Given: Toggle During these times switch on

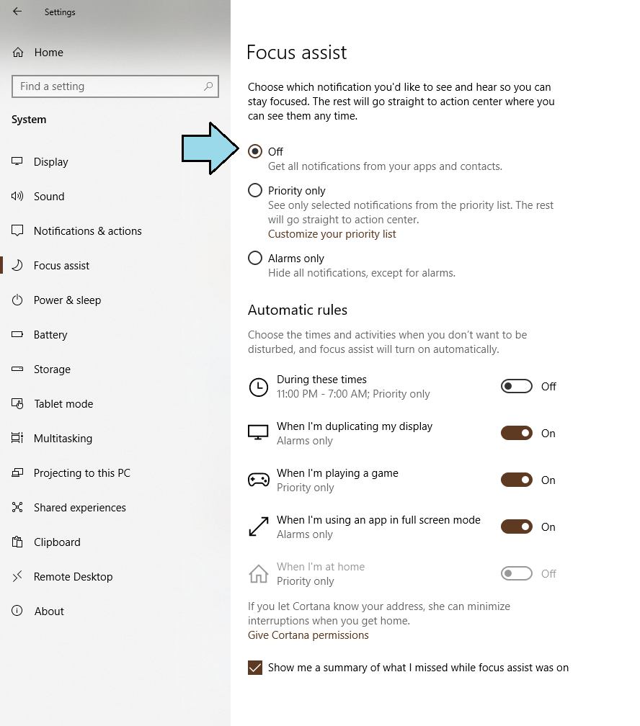Looking at the screenshot, I should click(x=516, y=386).
